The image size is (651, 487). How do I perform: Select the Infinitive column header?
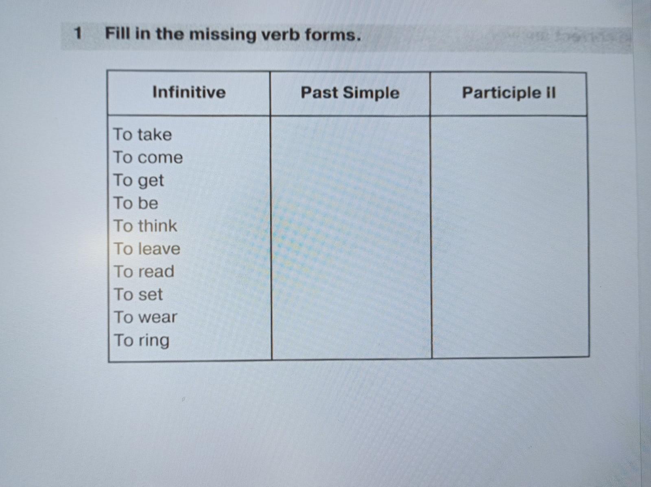click(x=189, y=92)
